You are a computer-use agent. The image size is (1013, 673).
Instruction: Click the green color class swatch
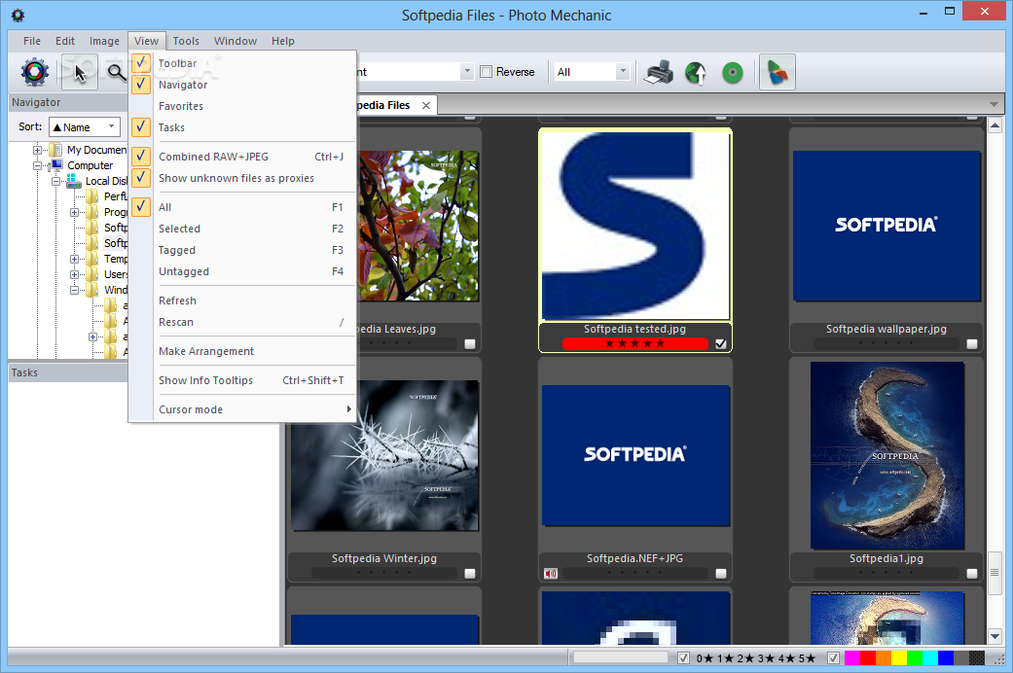(915, 658)
